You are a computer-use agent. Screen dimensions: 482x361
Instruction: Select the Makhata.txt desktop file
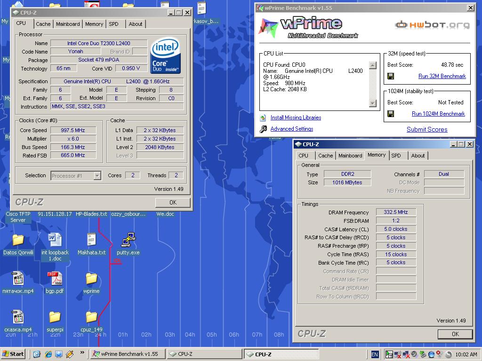tap(91, 239)
